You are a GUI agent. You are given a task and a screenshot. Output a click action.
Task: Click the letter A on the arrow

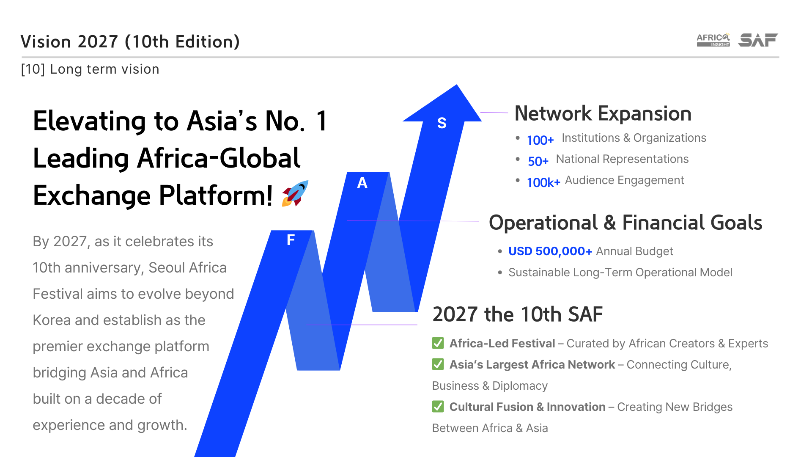click(362, 183)
